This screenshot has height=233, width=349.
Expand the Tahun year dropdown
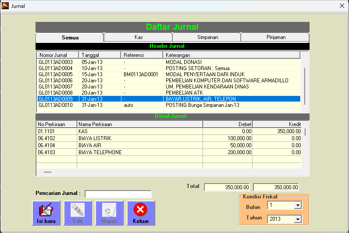298,219
